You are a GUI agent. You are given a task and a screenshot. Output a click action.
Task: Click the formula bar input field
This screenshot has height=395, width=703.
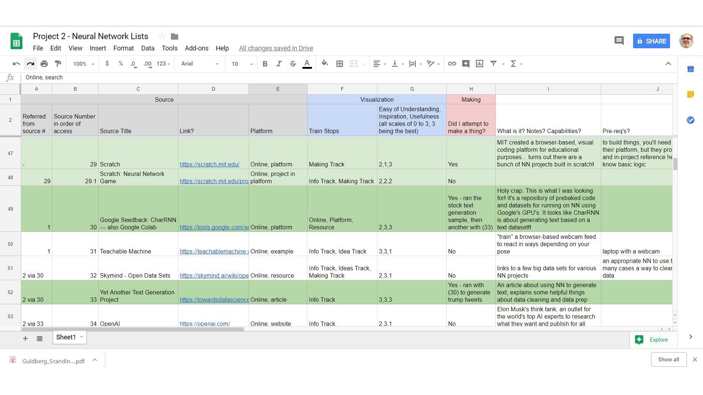(330, 77)
